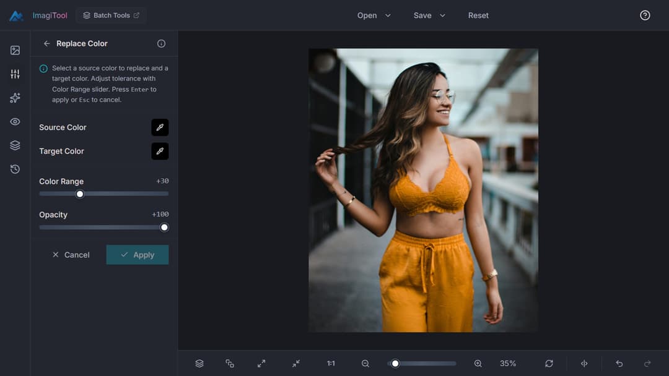Zoom out with the magnifier minus icon

click(365, 363)
